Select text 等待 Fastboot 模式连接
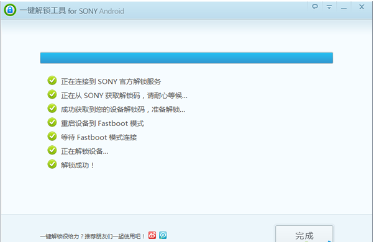The height and width of the screenshot is (242, 374). coord(99,137)
